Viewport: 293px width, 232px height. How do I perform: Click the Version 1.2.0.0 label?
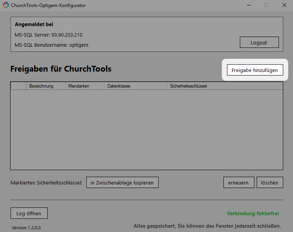[26, 228]
